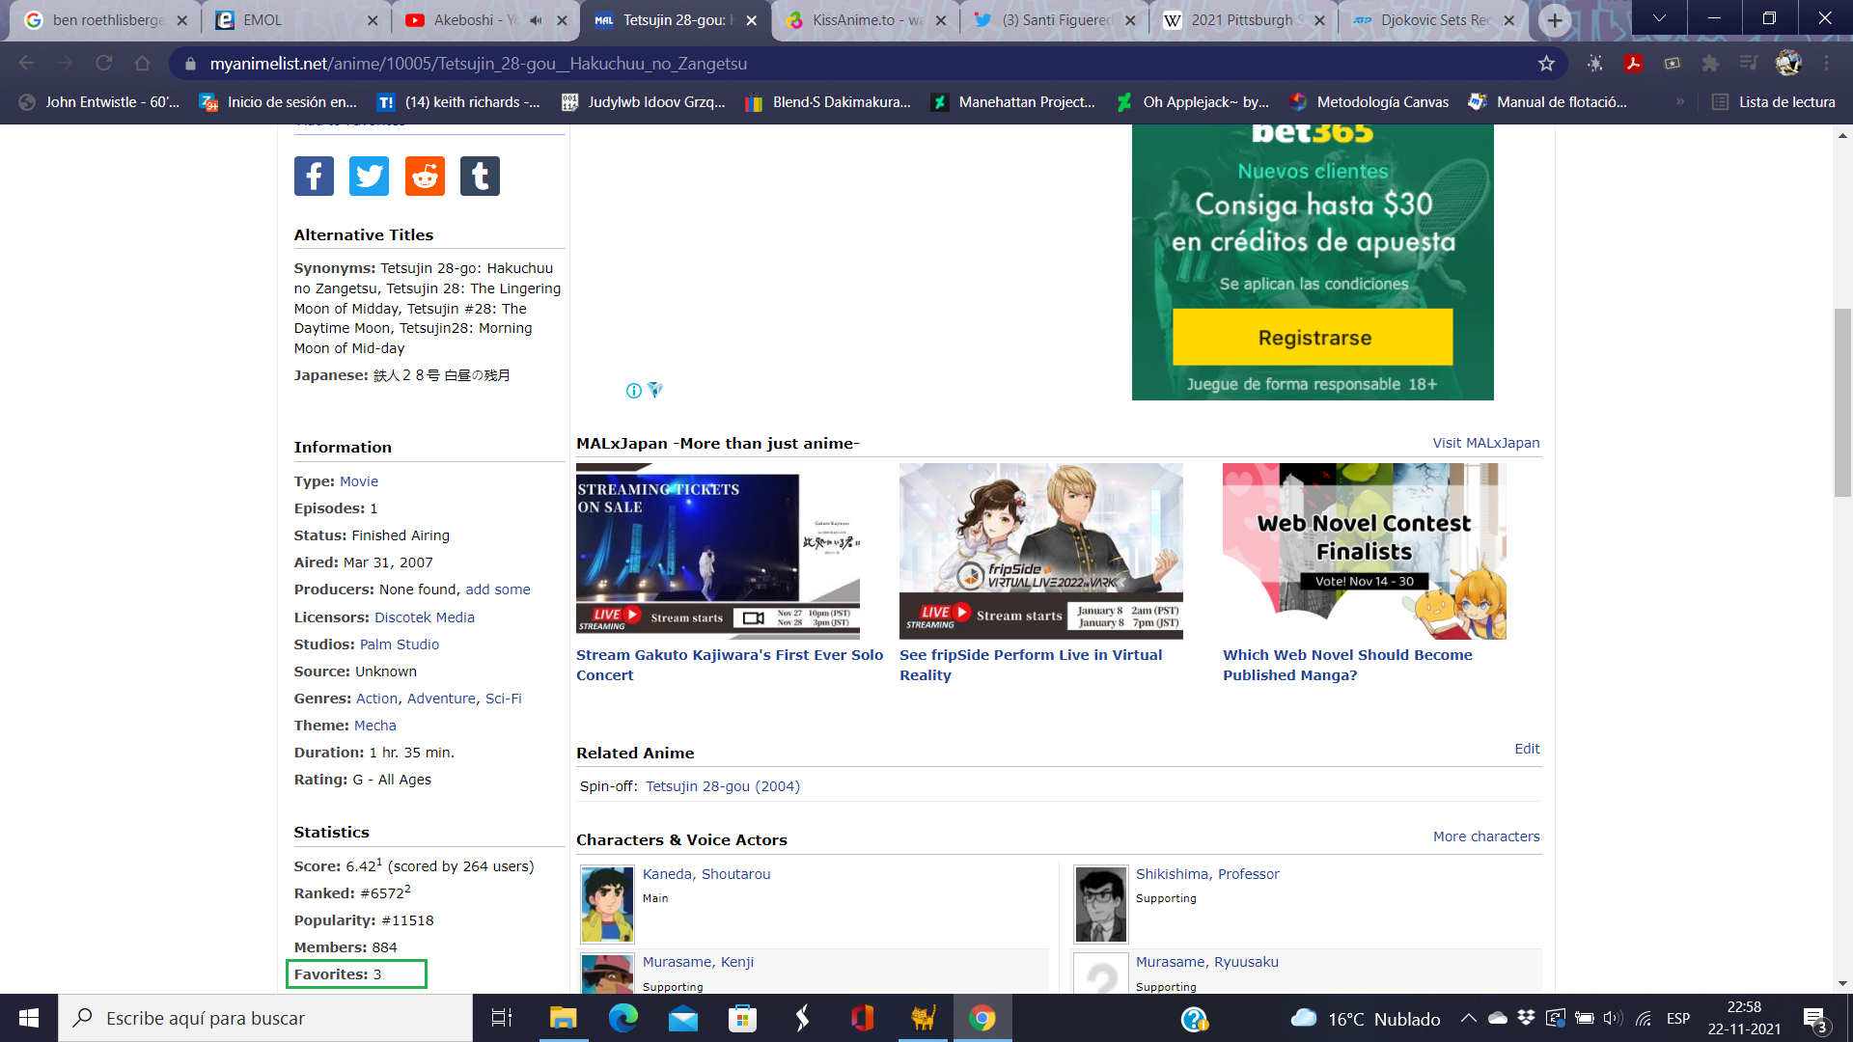
Task: Click the Registrarse ad button
Action: (x=1313, y=338)
